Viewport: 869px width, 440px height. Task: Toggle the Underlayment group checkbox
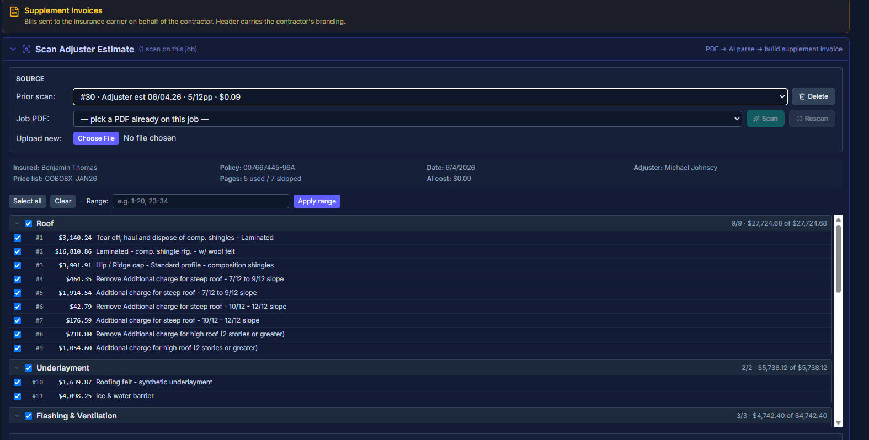click(28, 368)
